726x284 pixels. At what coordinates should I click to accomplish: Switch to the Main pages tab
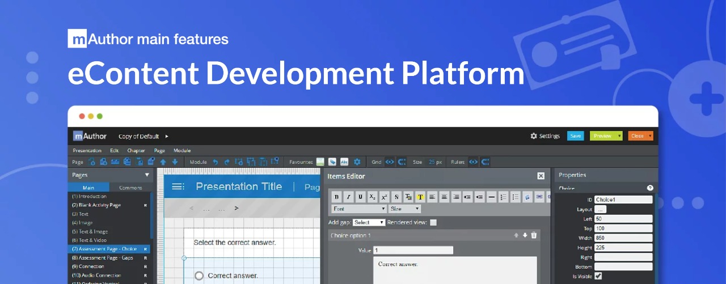[88, 188]
